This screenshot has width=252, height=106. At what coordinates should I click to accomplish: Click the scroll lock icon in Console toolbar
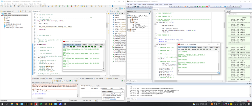(x=62, y=81)
